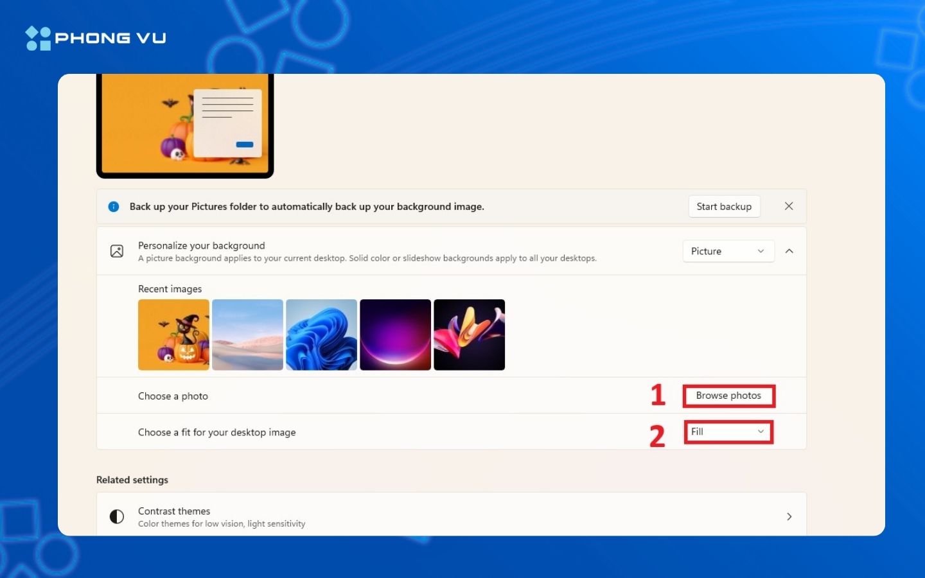Click the picture icon beside Personalize your background

(117, 251)
